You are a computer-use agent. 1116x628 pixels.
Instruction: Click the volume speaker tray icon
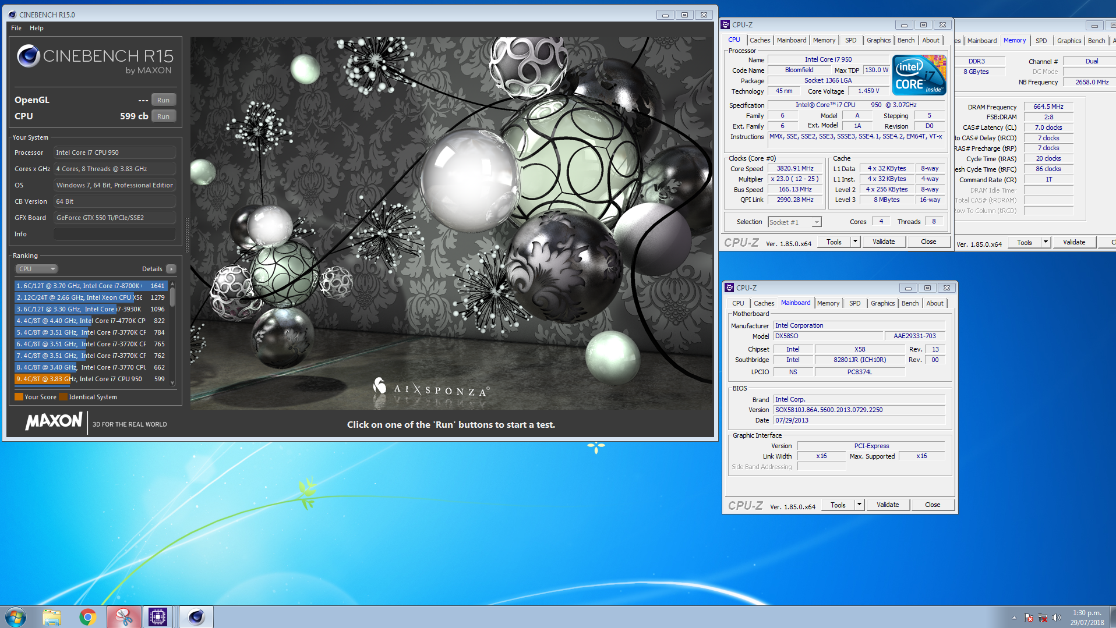point(1056,618)
